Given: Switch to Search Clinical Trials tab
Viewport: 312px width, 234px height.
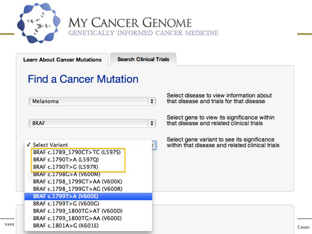Looking at the screenshot, I should [143, 59].
